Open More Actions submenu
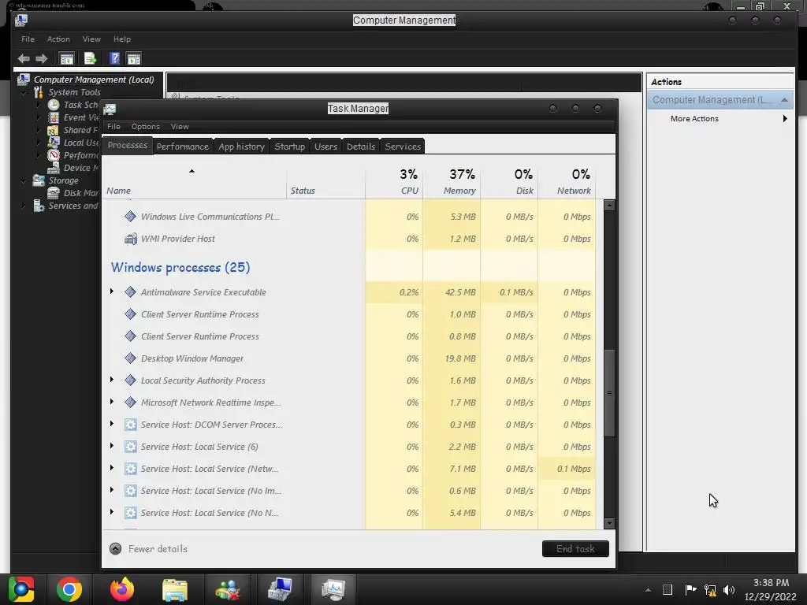Screen dimensions: 807x605 [720, 119]
